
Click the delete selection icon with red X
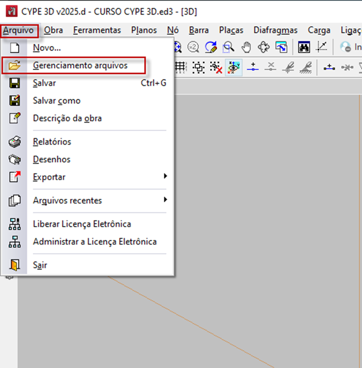[x=216, y=67]
